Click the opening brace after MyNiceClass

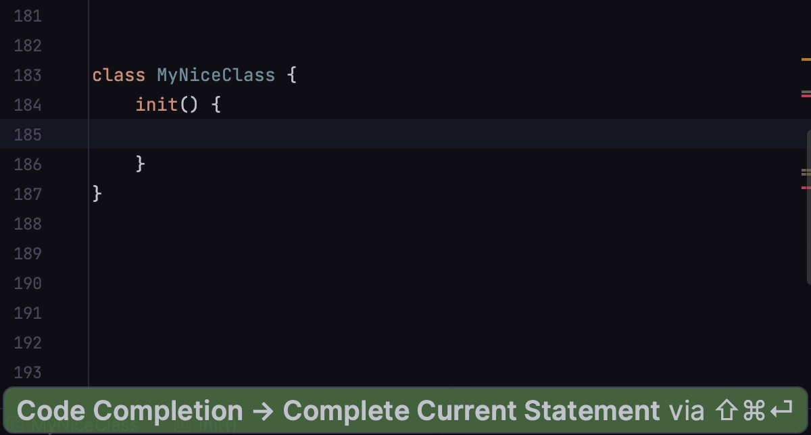[x=292, y=75]
